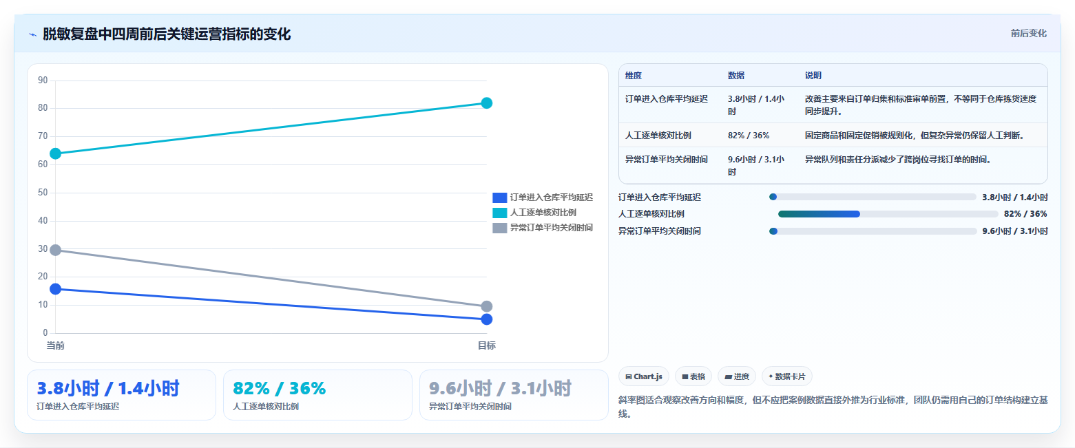
Task: Select the 进度 chip
Action: pyautogui.click(x=737, y=376)
